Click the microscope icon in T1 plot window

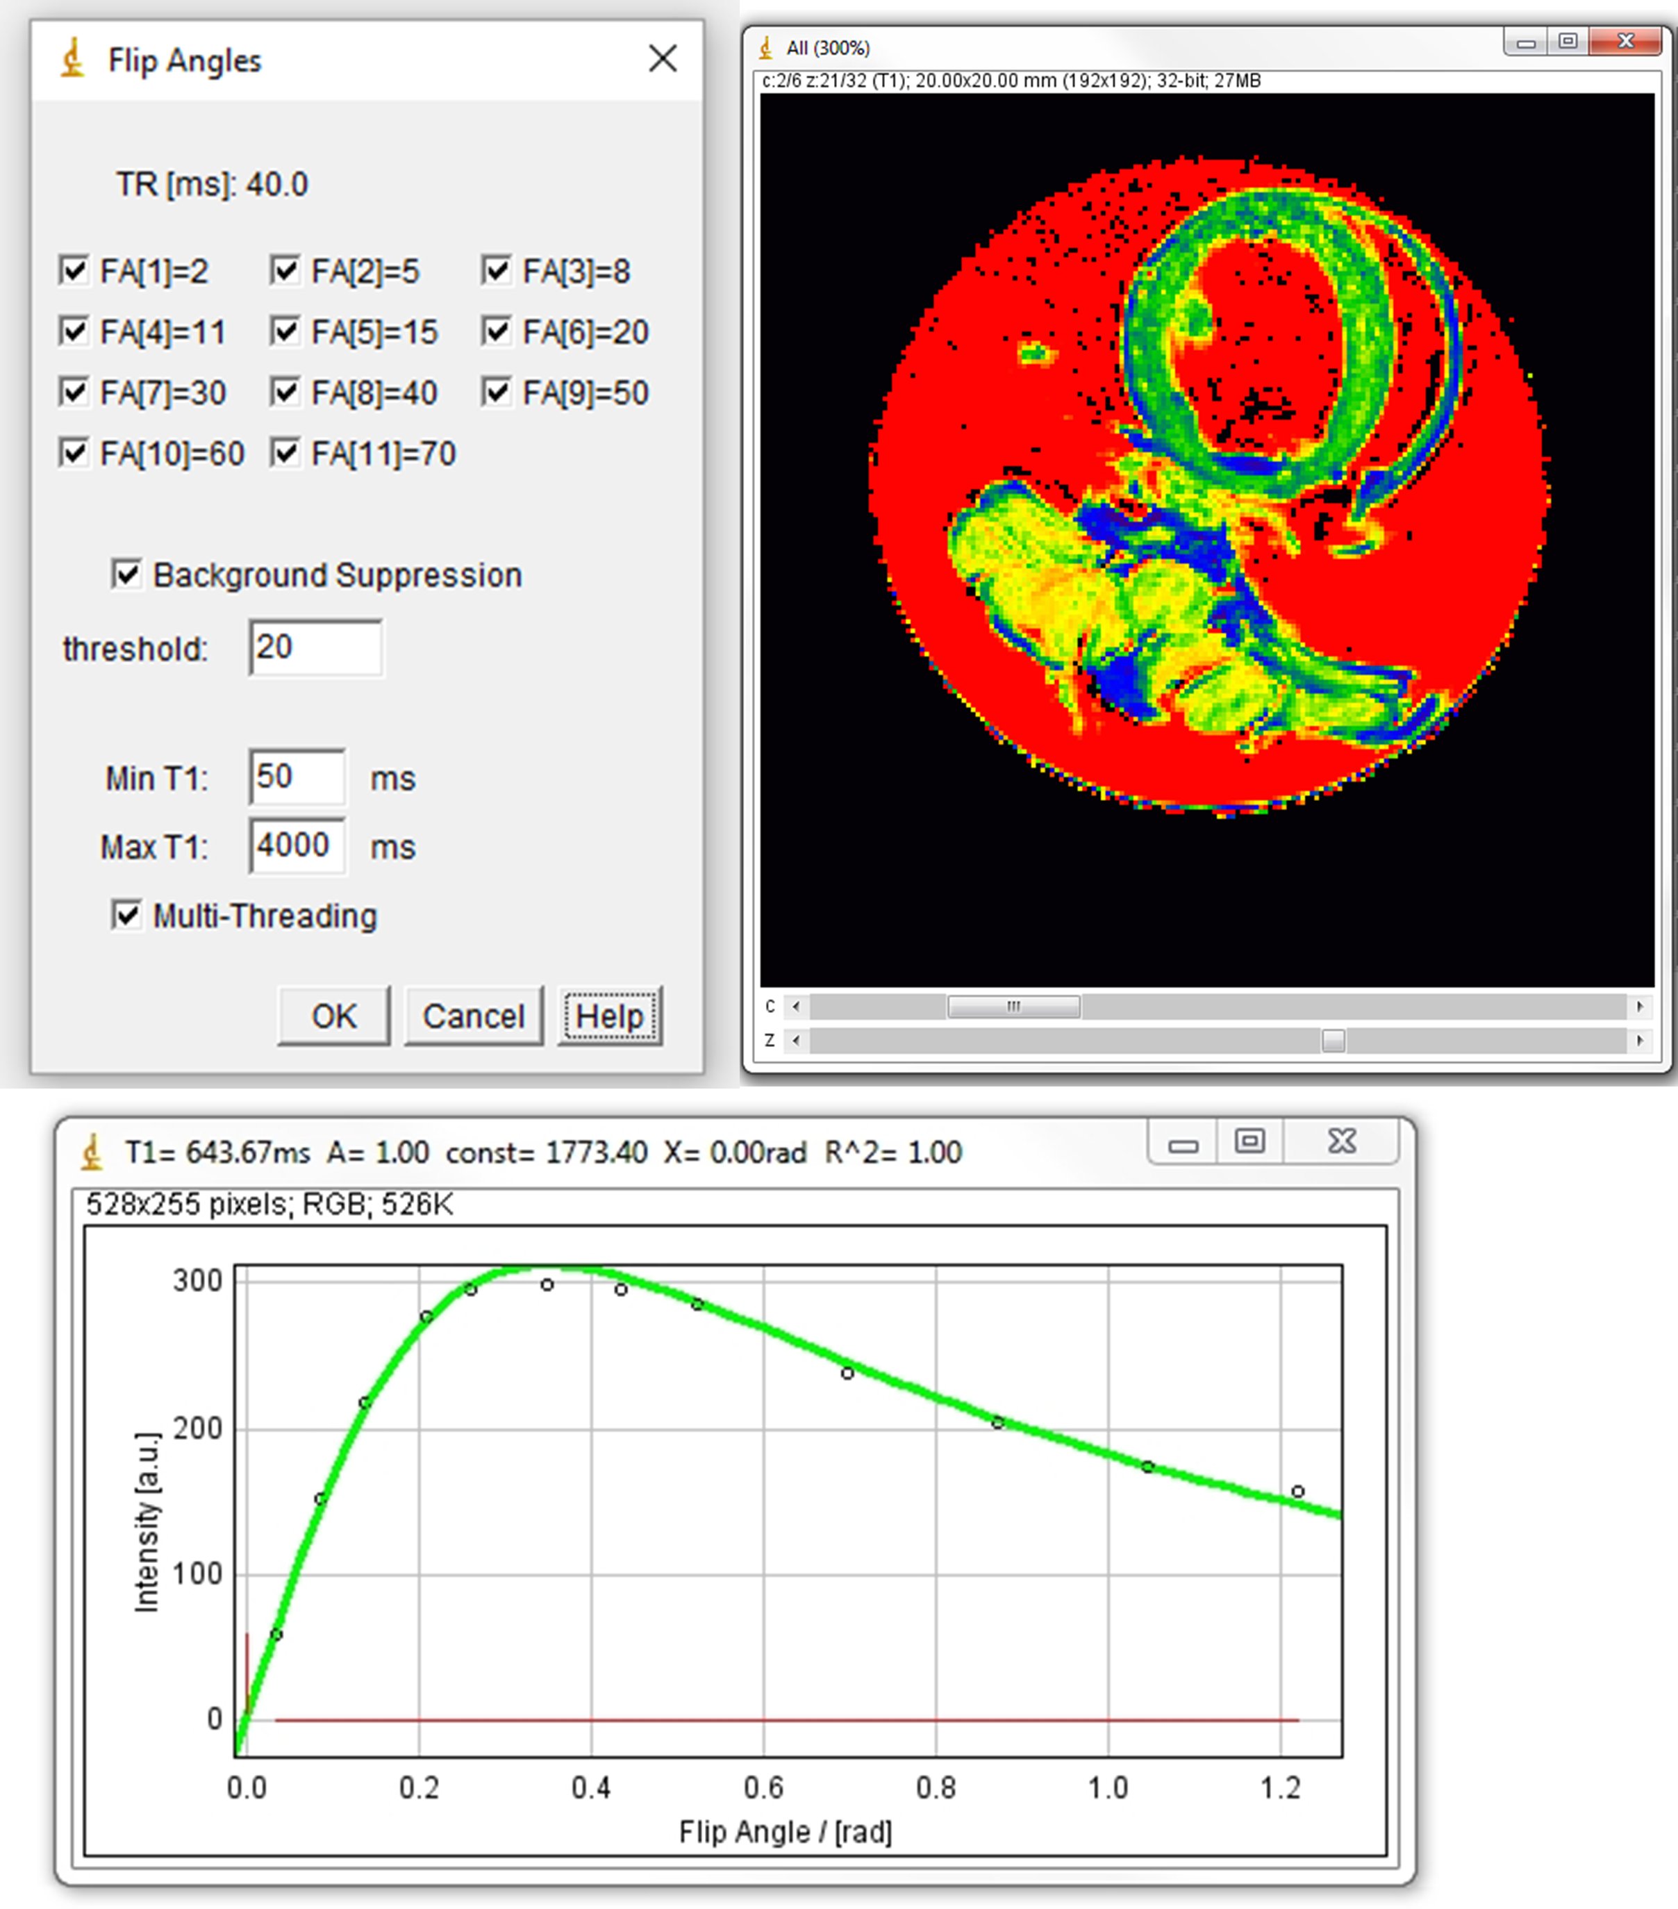[x=92, y=1152]
